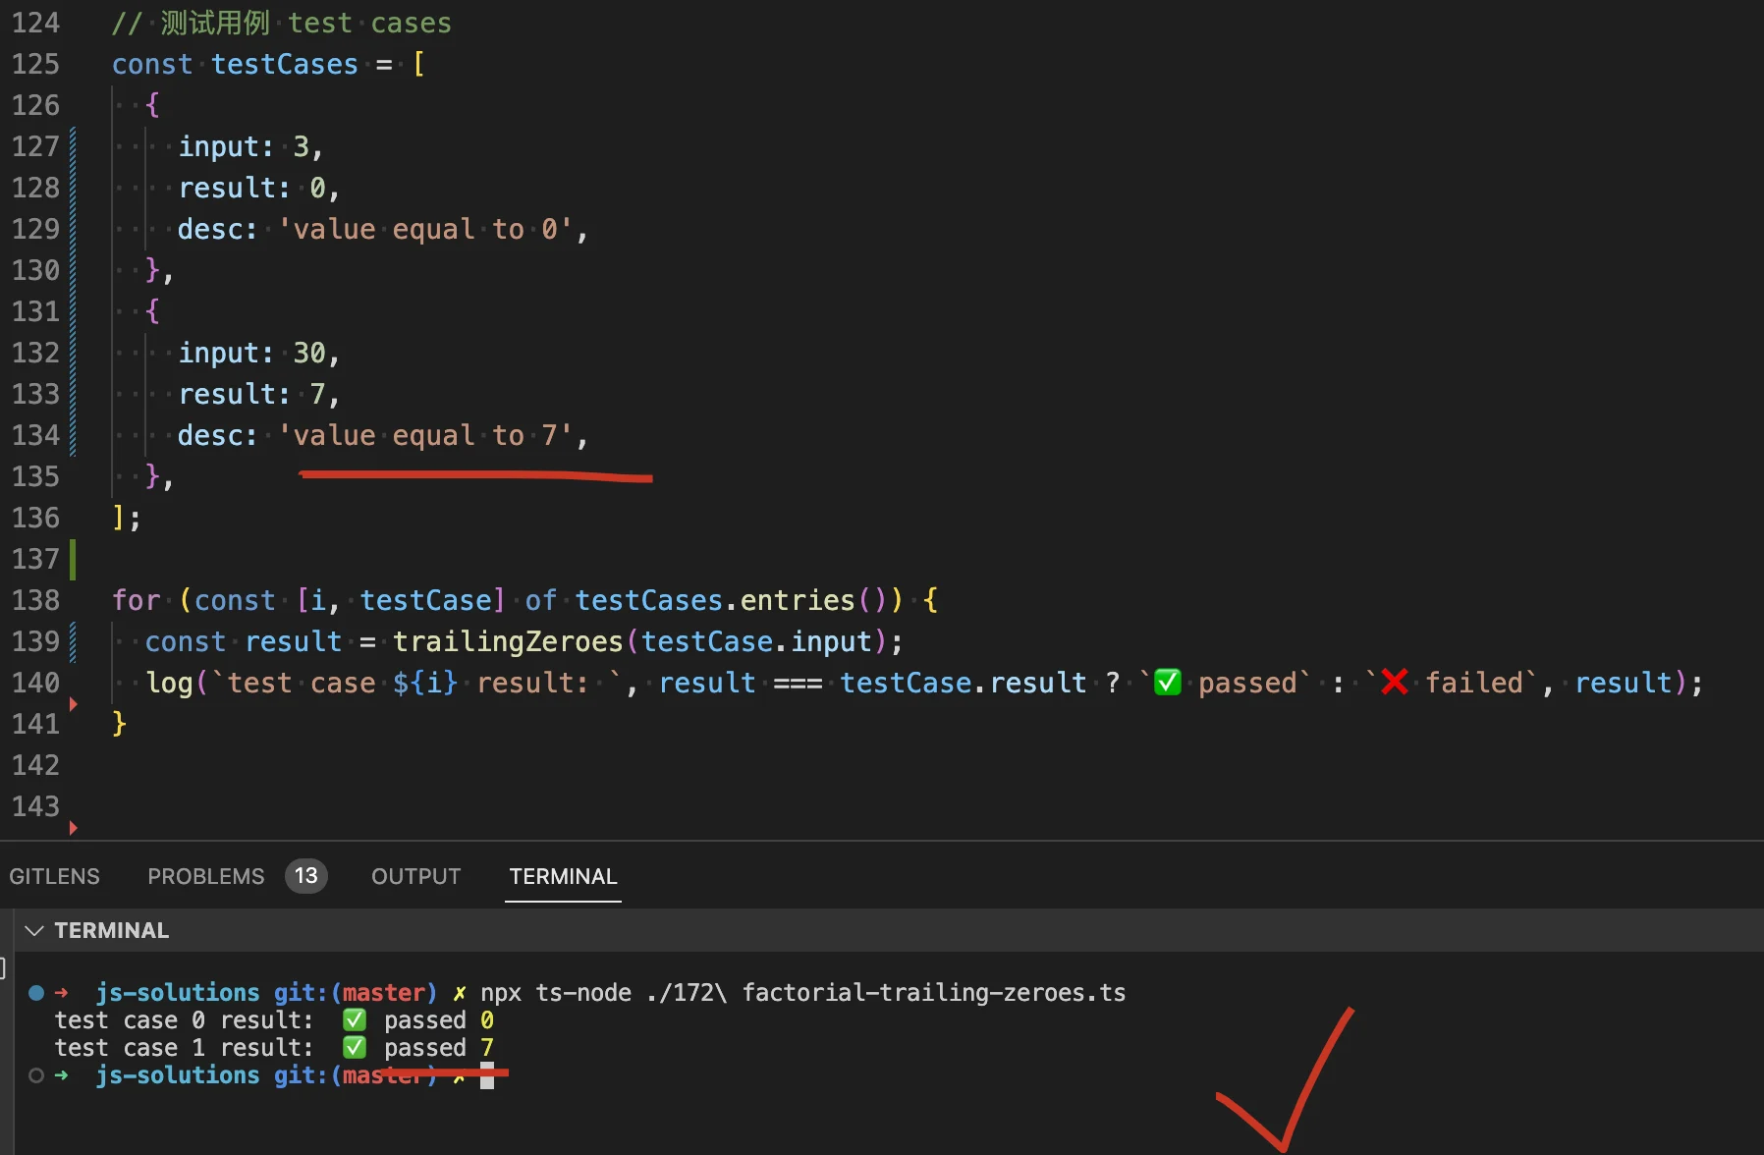1764x1155 pixels.
Task: Click line number 138 in the gutter
Action: click(35, 600)
